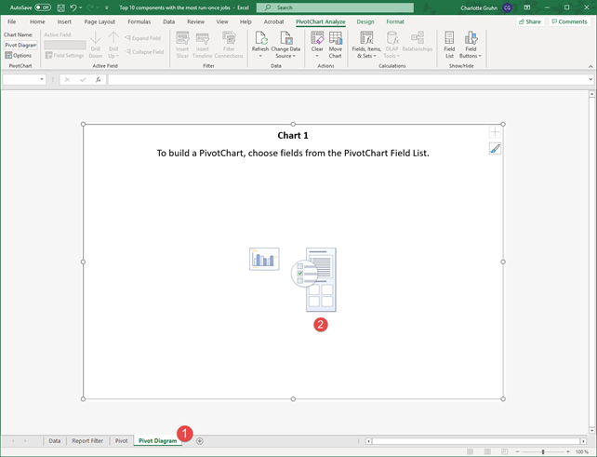The image size is (597, 457).
Task: Click Expand Field button
Action: 143,38
